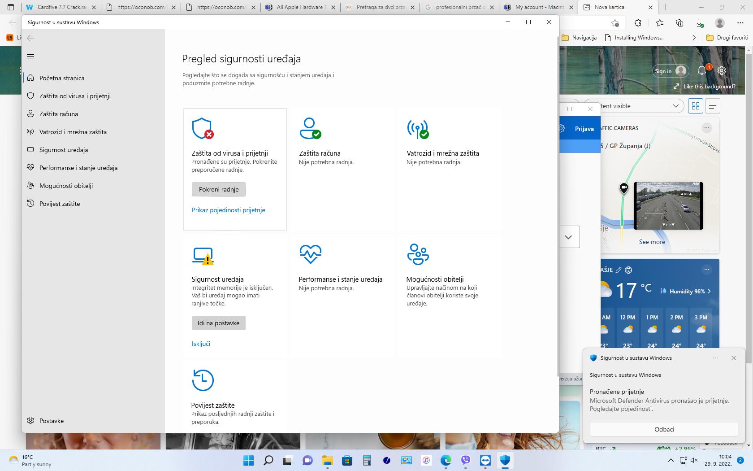Open the family options people icon
Screen dimensions: 753x471
[x=418, y=254]
